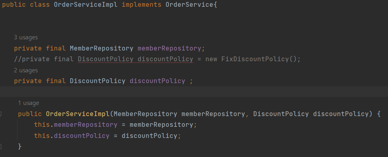Open the "2 usages" hint above discountPolicy field
Screen dimensions: 388x157
click(x=26, y=70)
